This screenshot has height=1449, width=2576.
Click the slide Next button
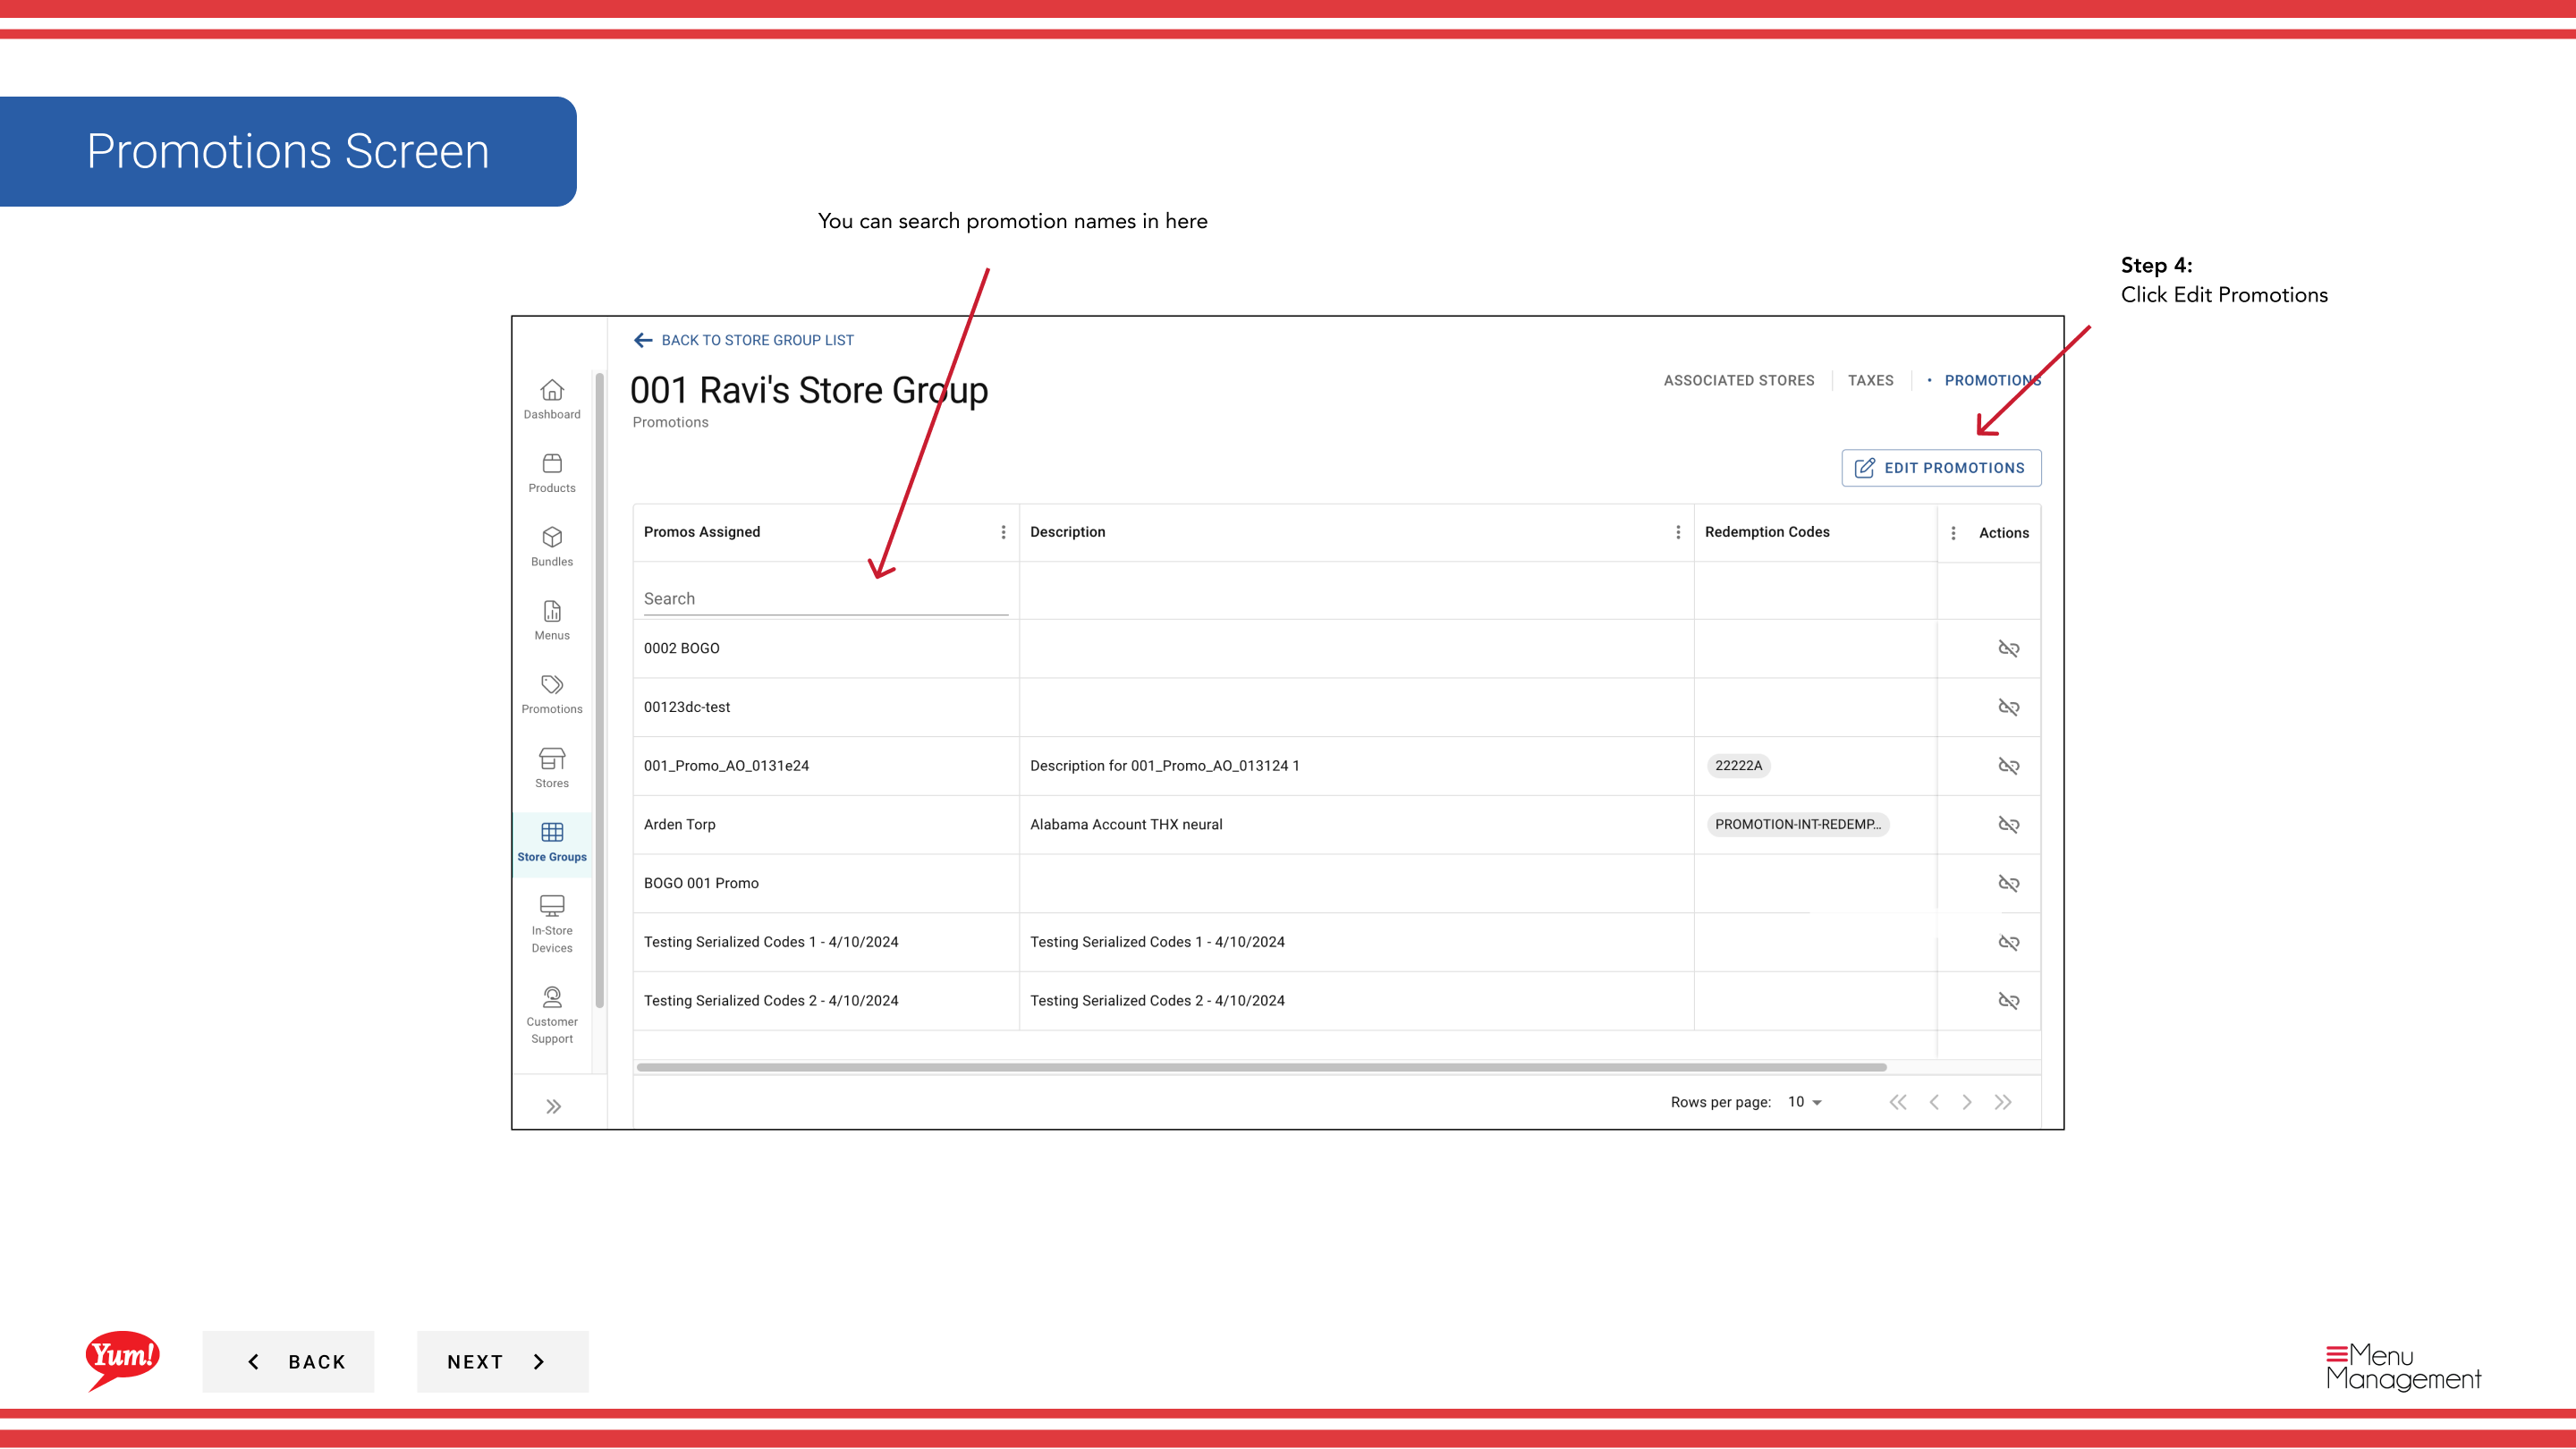pyautogui.click(x=502, y=1361)
